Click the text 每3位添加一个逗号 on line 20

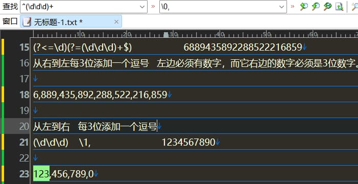pos(117,126)
